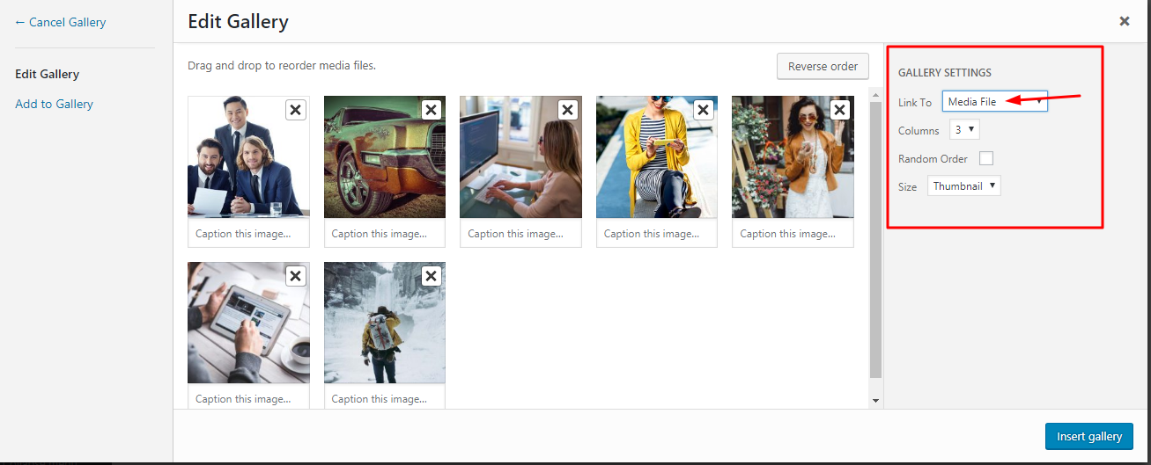Image resolution: width=1151 pixels, height=465 pixels.
Task: Open the Columns dropdown
Action: point(964,130)
